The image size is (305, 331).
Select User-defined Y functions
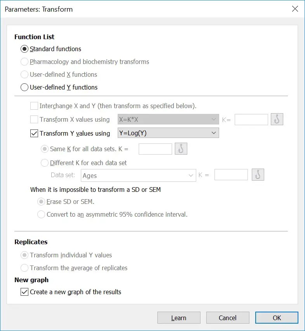click(24, 87)
